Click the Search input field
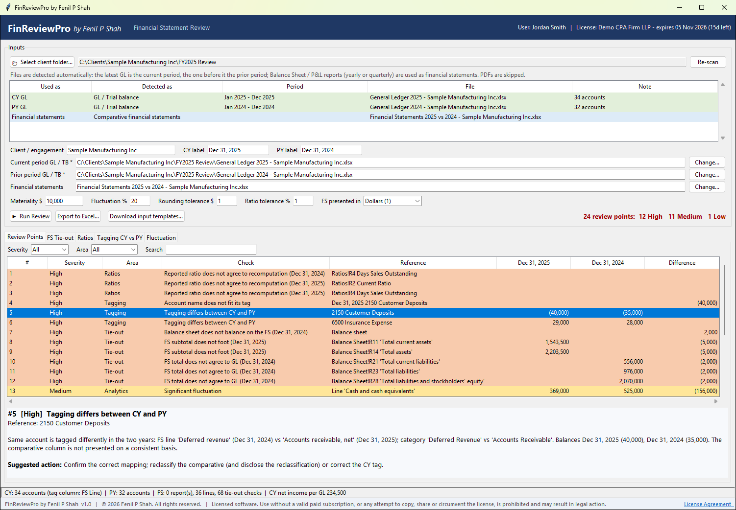This screenshot has width=736, height=510. [211, 250]
